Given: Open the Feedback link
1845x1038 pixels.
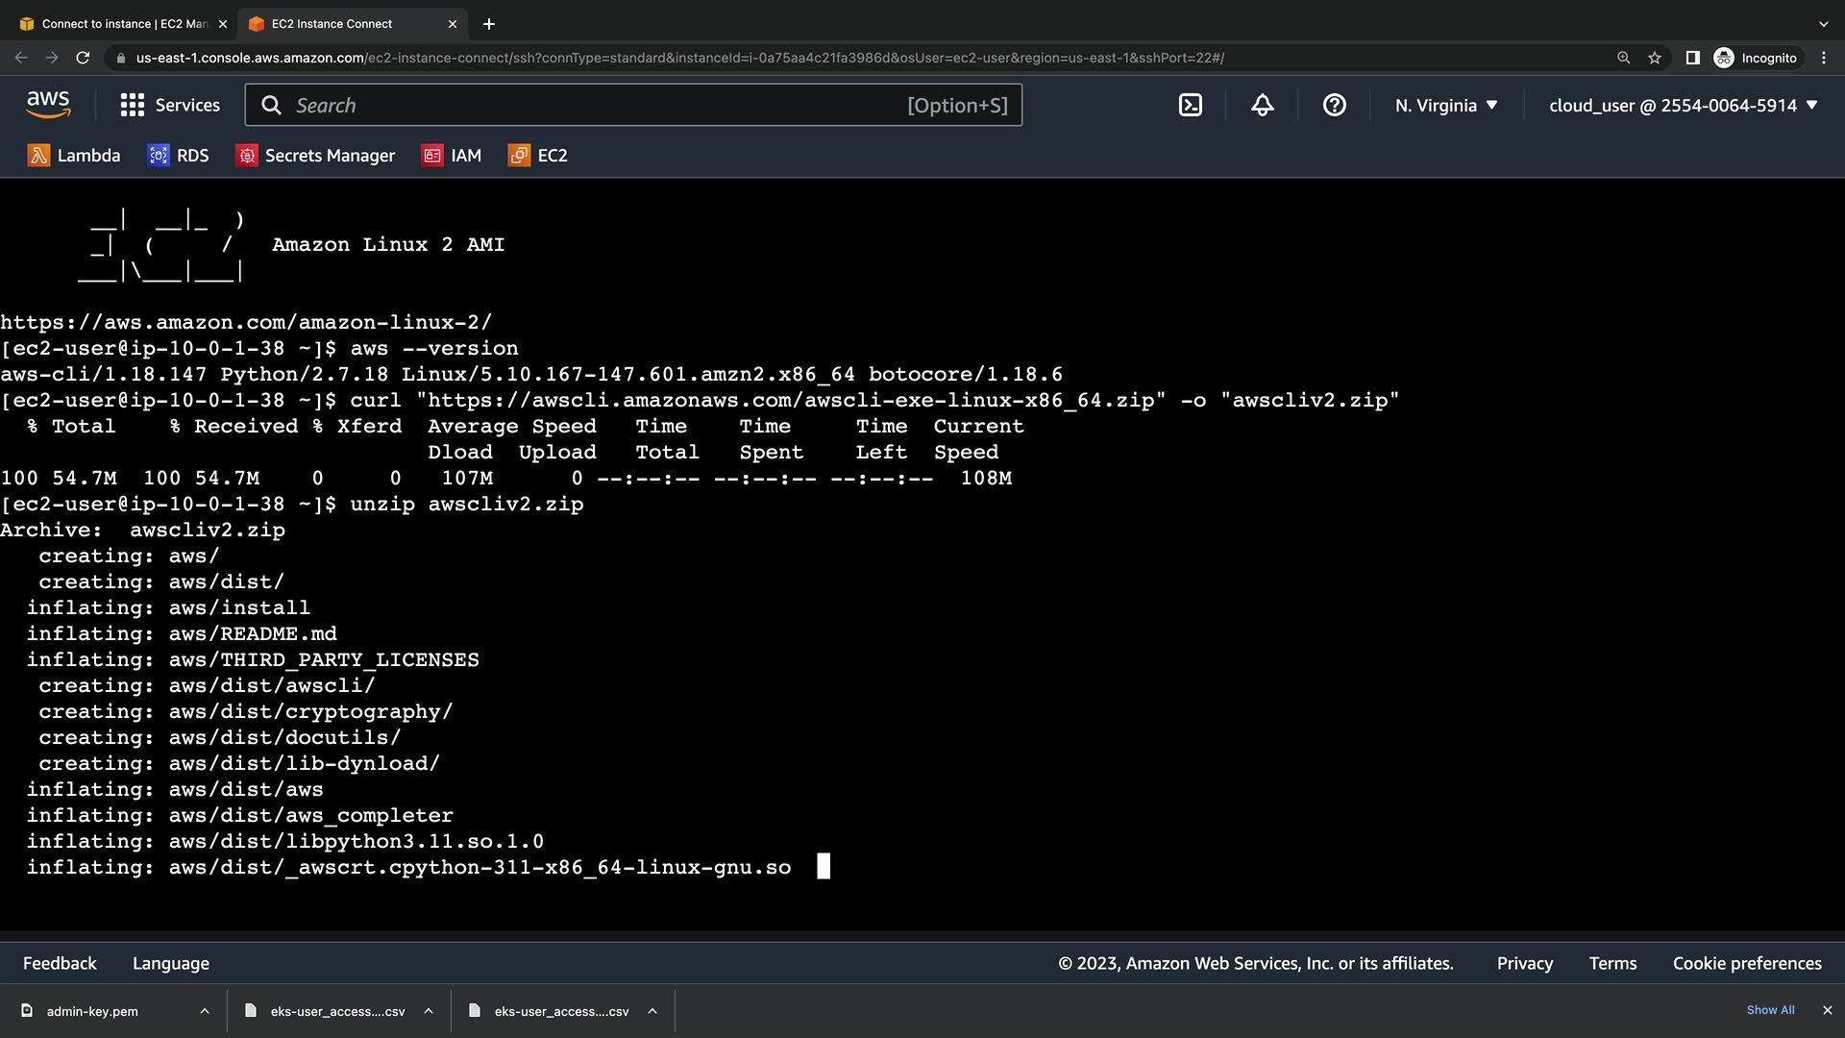Looking at the screenshot, I should [60, 963].
